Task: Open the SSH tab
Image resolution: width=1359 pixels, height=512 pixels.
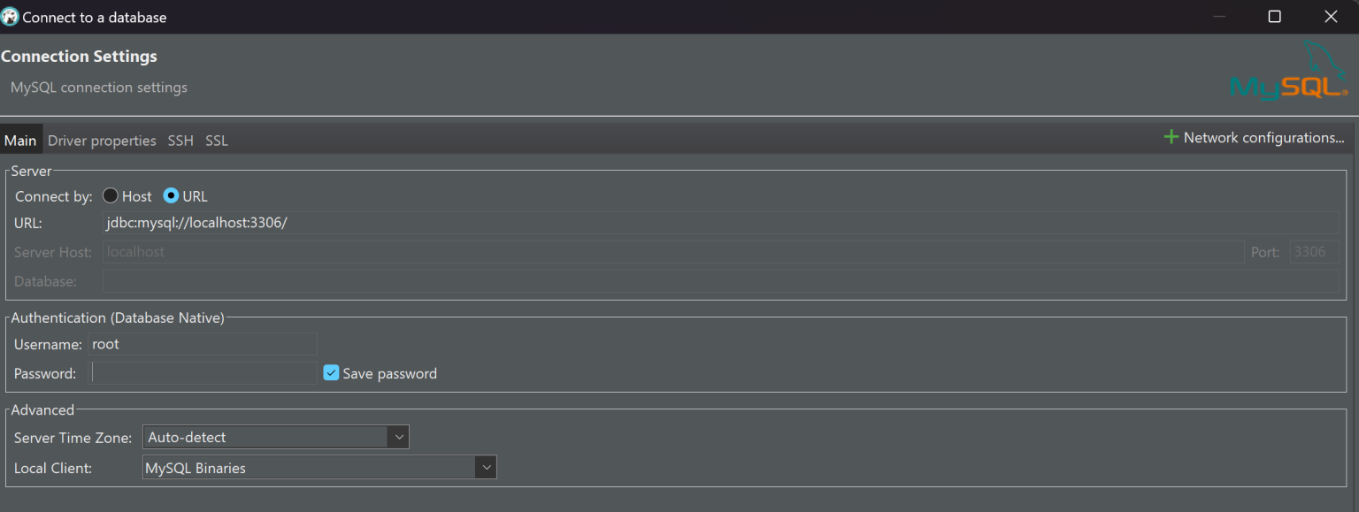Action: pyautogui.click(x=180, y=140)
